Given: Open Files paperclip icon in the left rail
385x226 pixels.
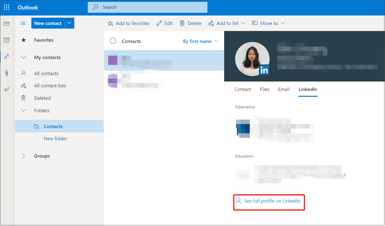Looking at the screenshot, I should pyautogui.click(x=6, y=73).
